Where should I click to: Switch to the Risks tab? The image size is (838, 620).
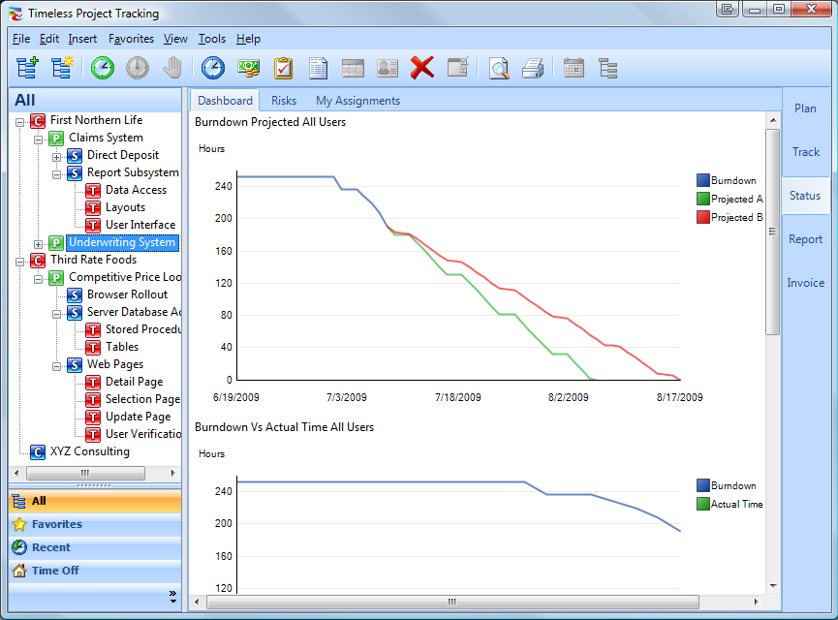(x=284, y=101)
